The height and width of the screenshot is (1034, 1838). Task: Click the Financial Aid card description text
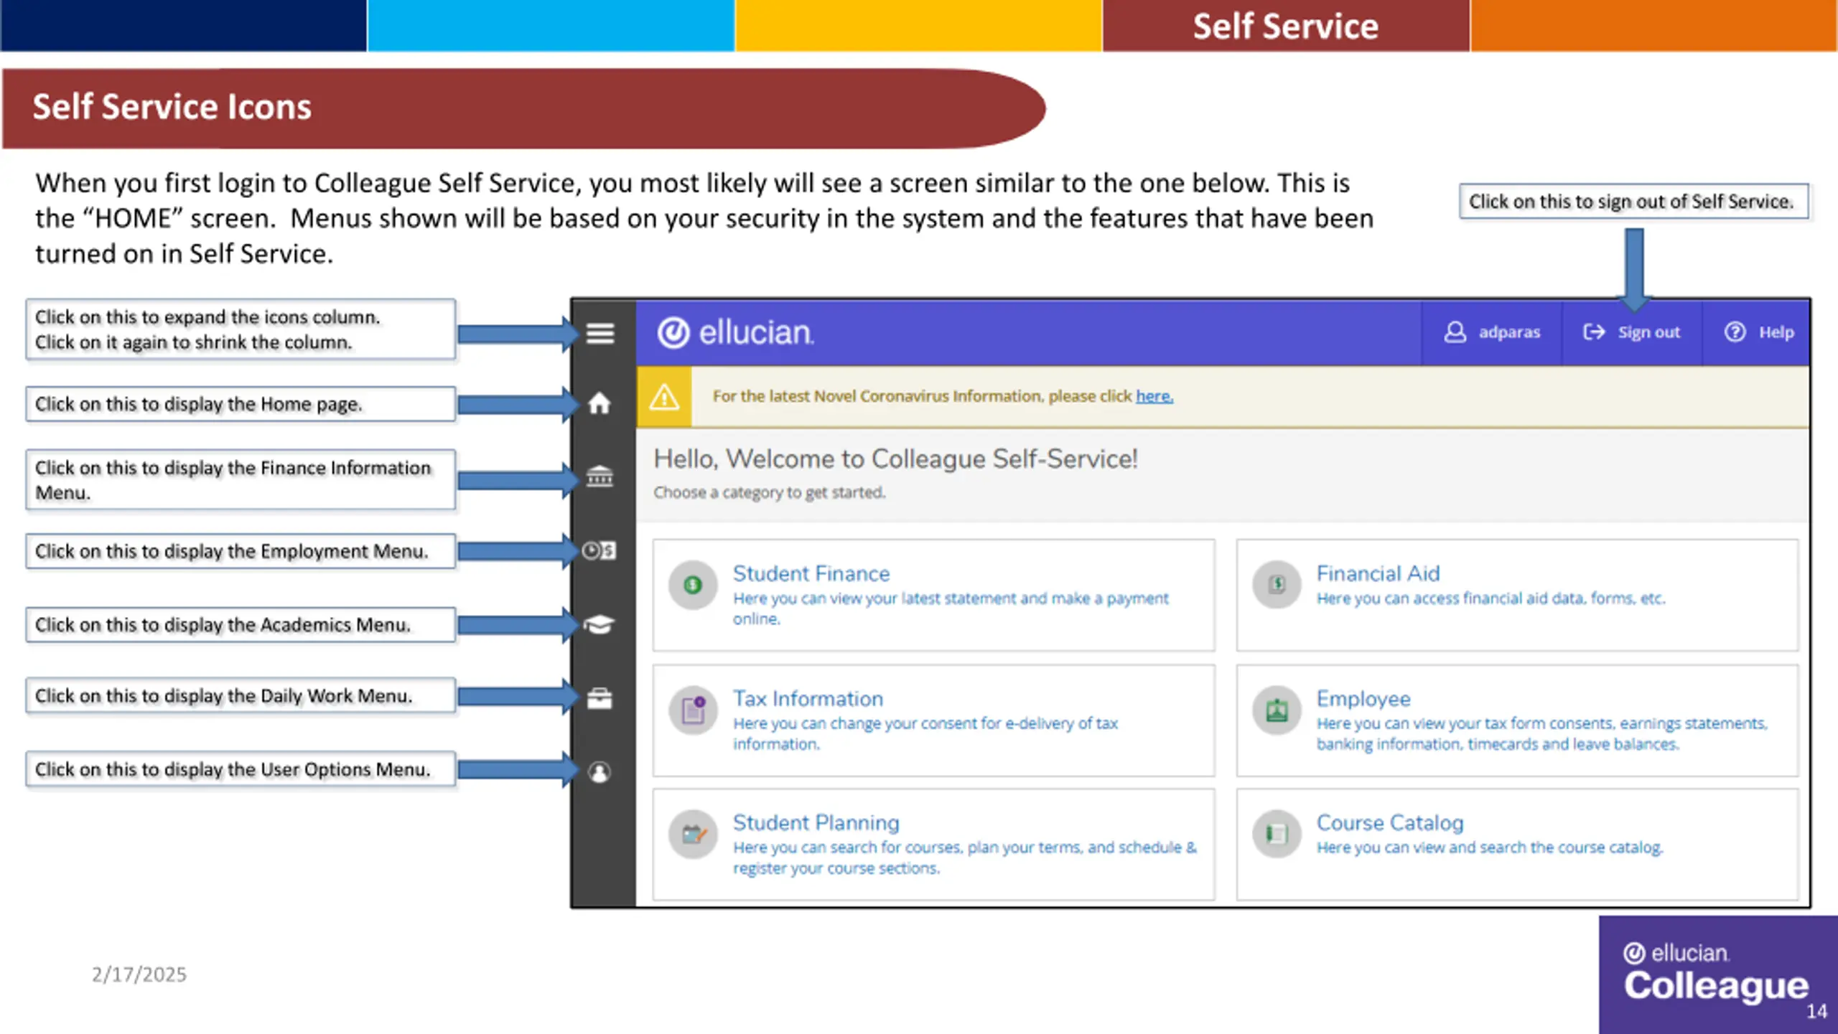1491,598
